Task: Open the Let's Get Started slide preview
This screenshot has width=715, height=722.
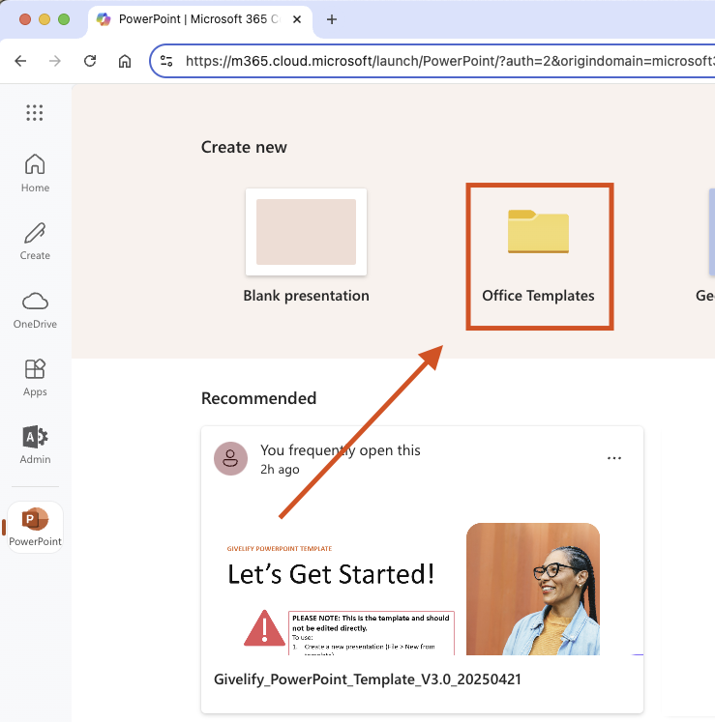Action: (x=422, y=588)
